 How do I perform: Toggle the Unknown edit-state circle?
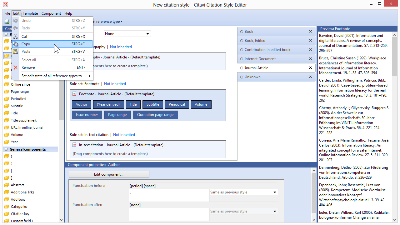(242, 77)
